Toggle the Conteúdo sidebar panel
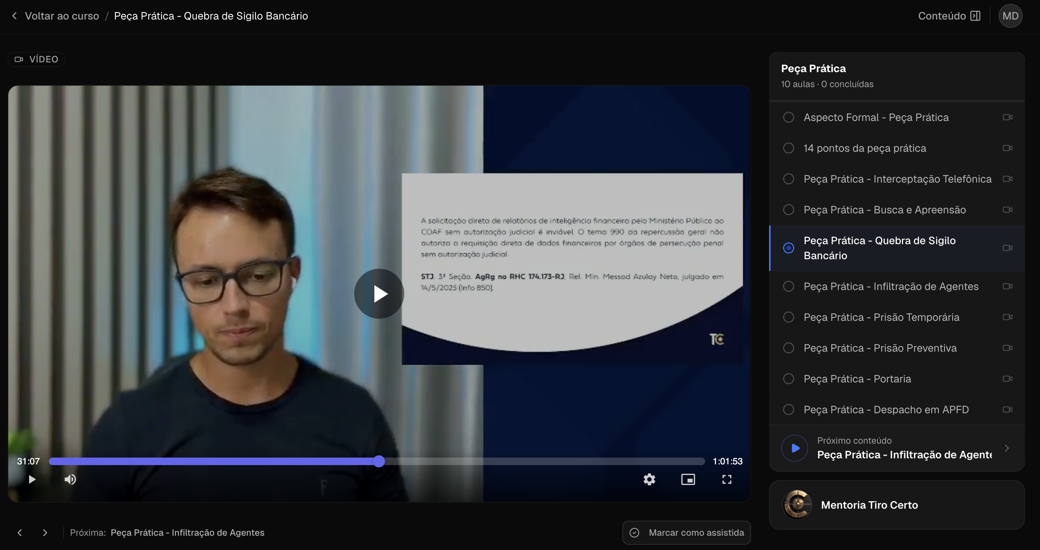 (x=949, y=16)
